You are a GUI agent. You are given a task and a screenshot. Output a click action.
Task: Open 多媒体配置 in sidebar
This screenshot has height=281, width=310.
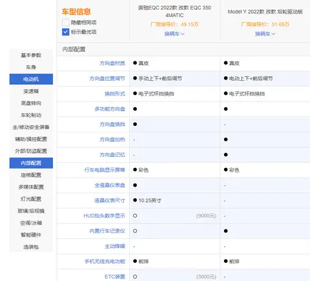31,187
